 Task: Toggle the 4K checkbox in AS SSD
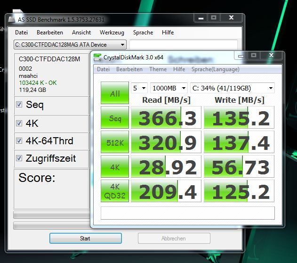(x=19, y=123)
